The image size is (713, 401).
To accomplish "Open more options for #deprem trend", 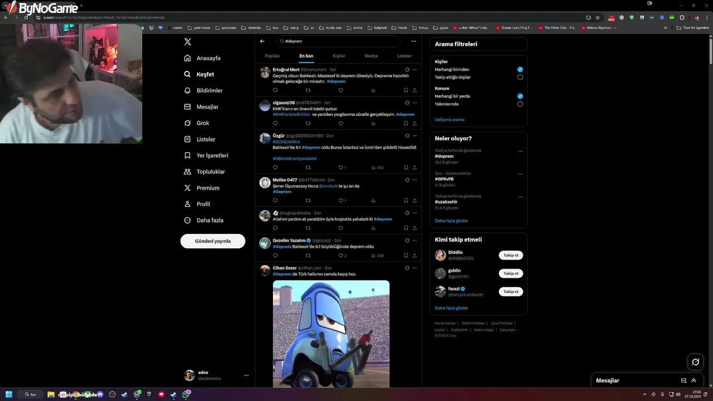I will 520,151.
